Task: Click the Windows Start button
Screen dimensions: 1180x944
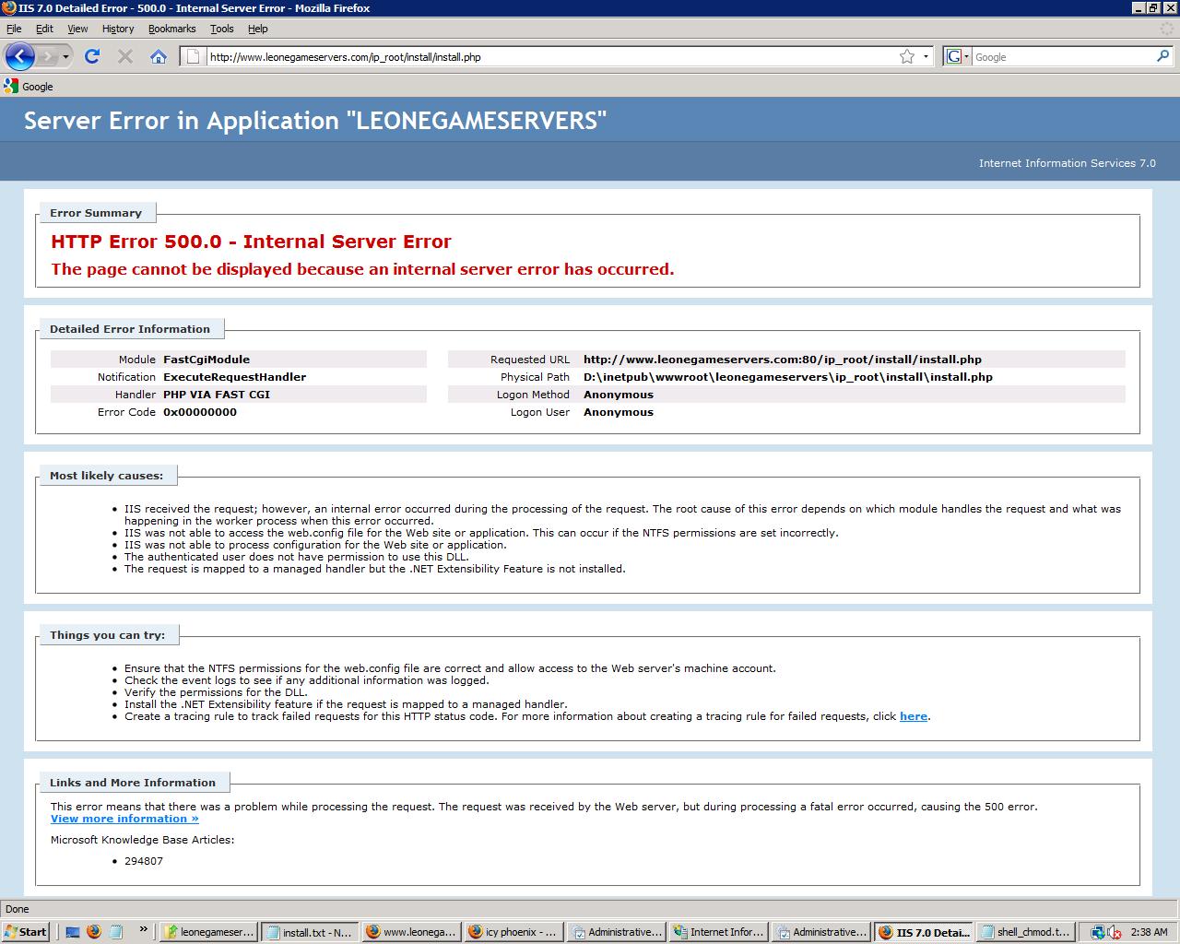Action: (x=26, y=931)
